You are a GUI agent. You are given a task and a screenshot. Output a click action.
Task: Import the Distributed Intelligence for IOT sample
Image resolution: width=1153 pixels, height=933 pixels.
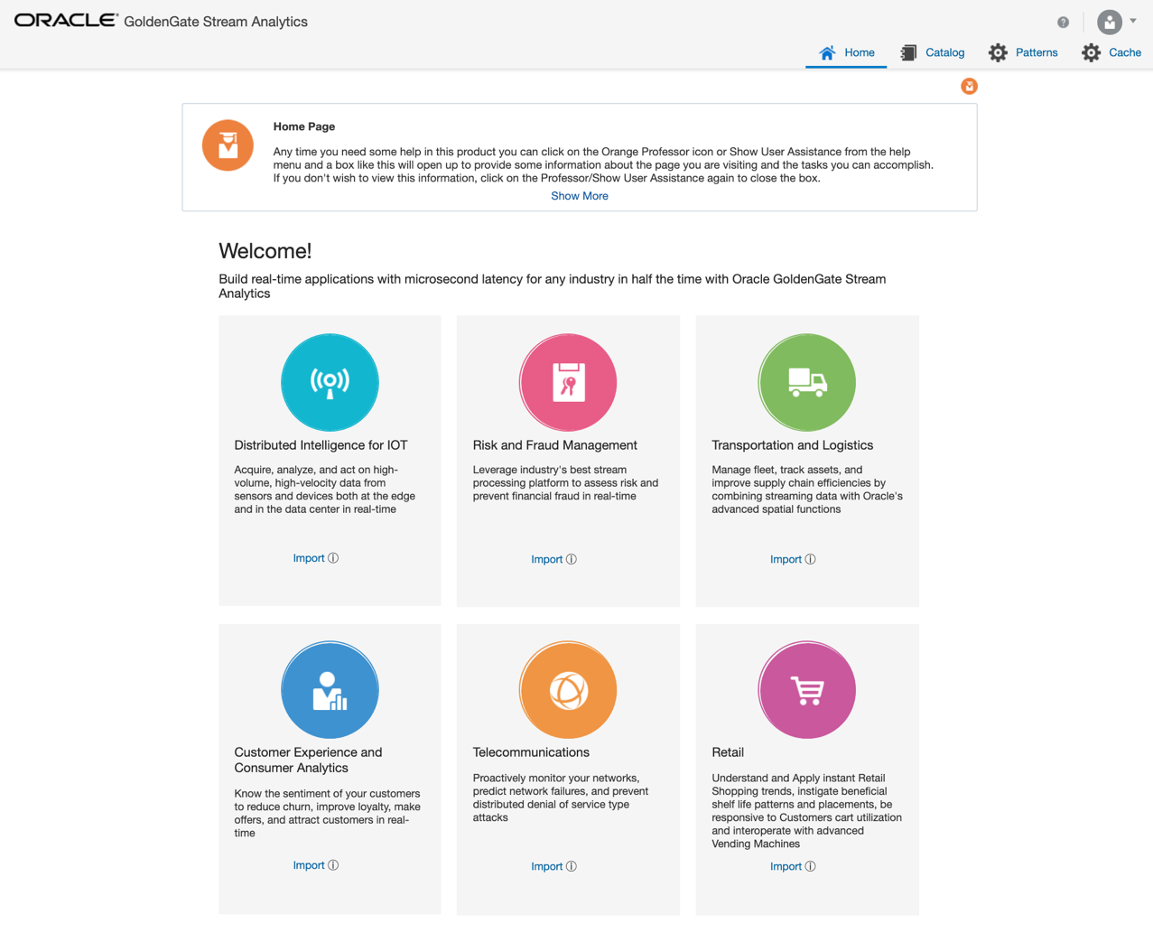click(309, 557)
